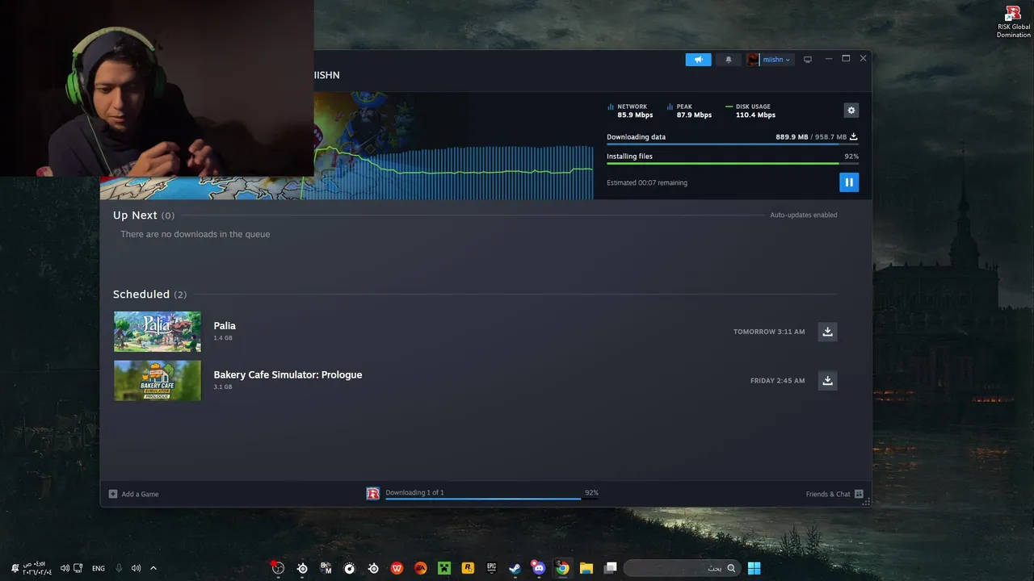Viewport: 1034px width, 581px height.
Task: Expand the hidden system tray icons chevron
Action: coord(153,568)
